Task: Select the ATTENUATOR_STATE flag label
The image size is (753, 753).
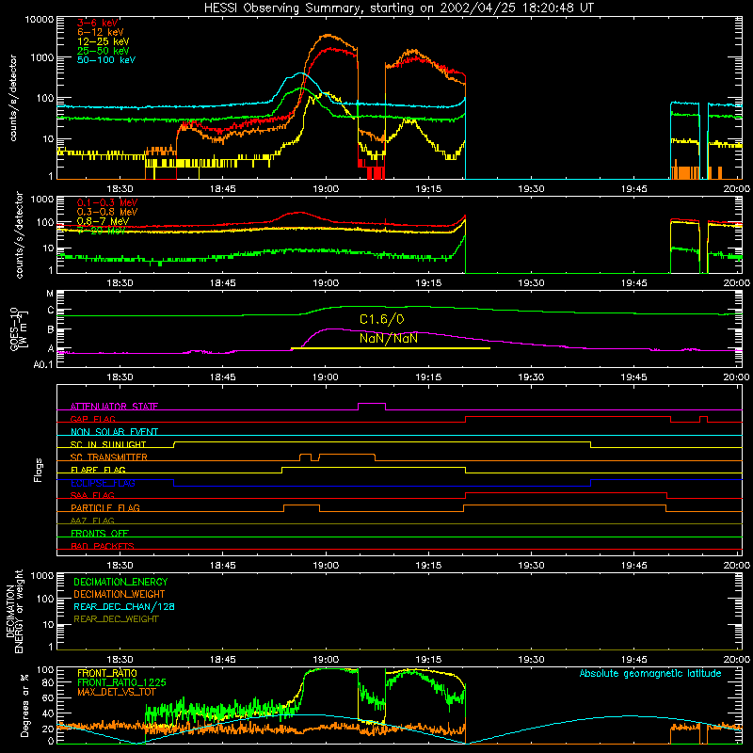Action: (x=114, y=407)
